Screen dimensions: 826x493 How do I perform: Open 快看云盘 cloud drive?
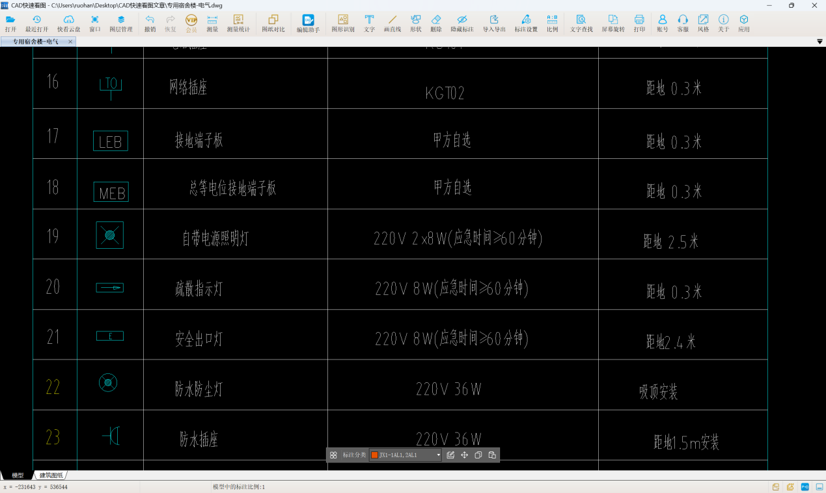click(x=69, y=23)
